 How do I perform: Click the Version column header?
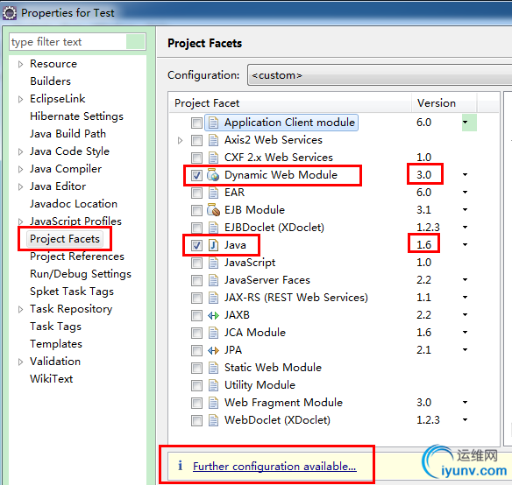click(x=444, y=103)
